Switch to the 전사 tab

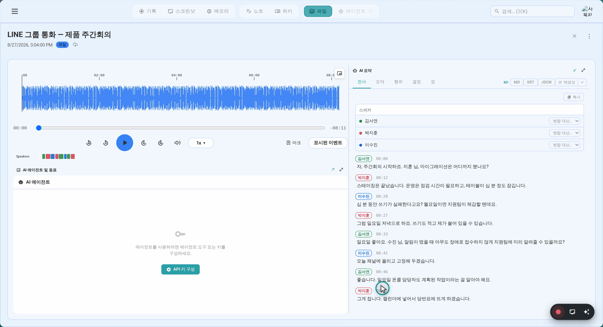pos(362,82)
